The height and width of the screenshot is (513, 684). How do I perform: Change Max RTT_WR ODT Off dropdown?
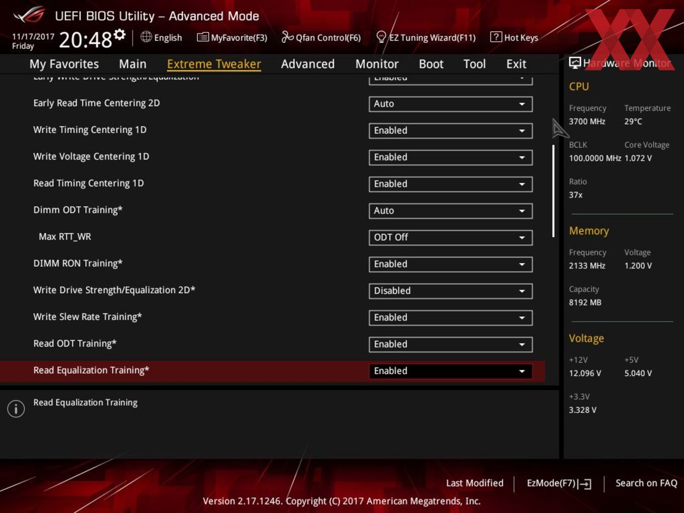[451, 237]
